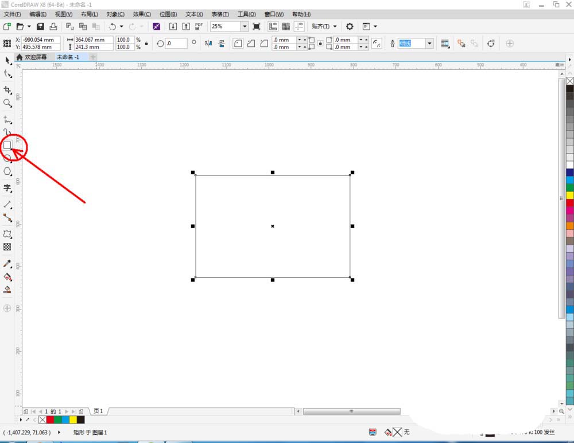574x443 pixels.
Task: Open the 文本 (Text) menu
Action: pos(193,14)
